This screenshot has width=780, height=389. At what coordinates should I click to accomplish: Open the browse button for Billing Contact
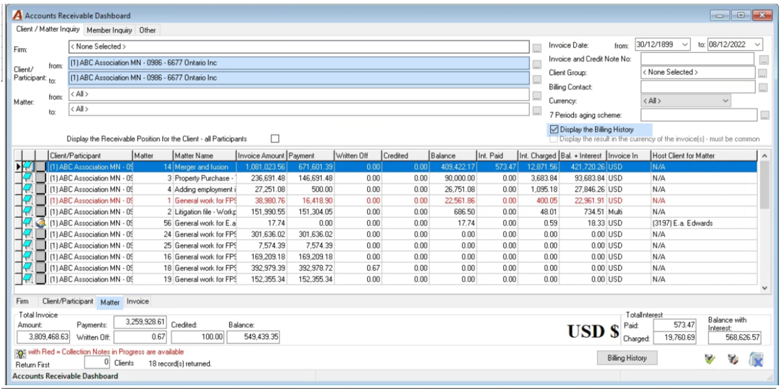pos(762,87)
